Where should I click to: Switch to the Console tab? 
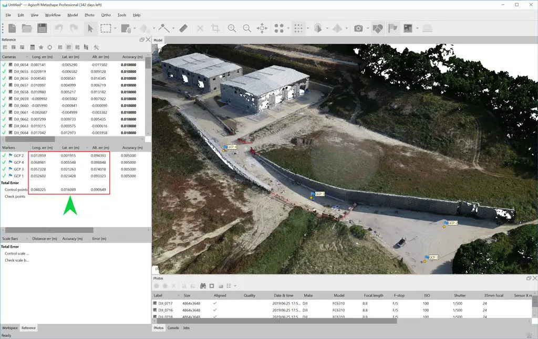click(x=173, y=328)
